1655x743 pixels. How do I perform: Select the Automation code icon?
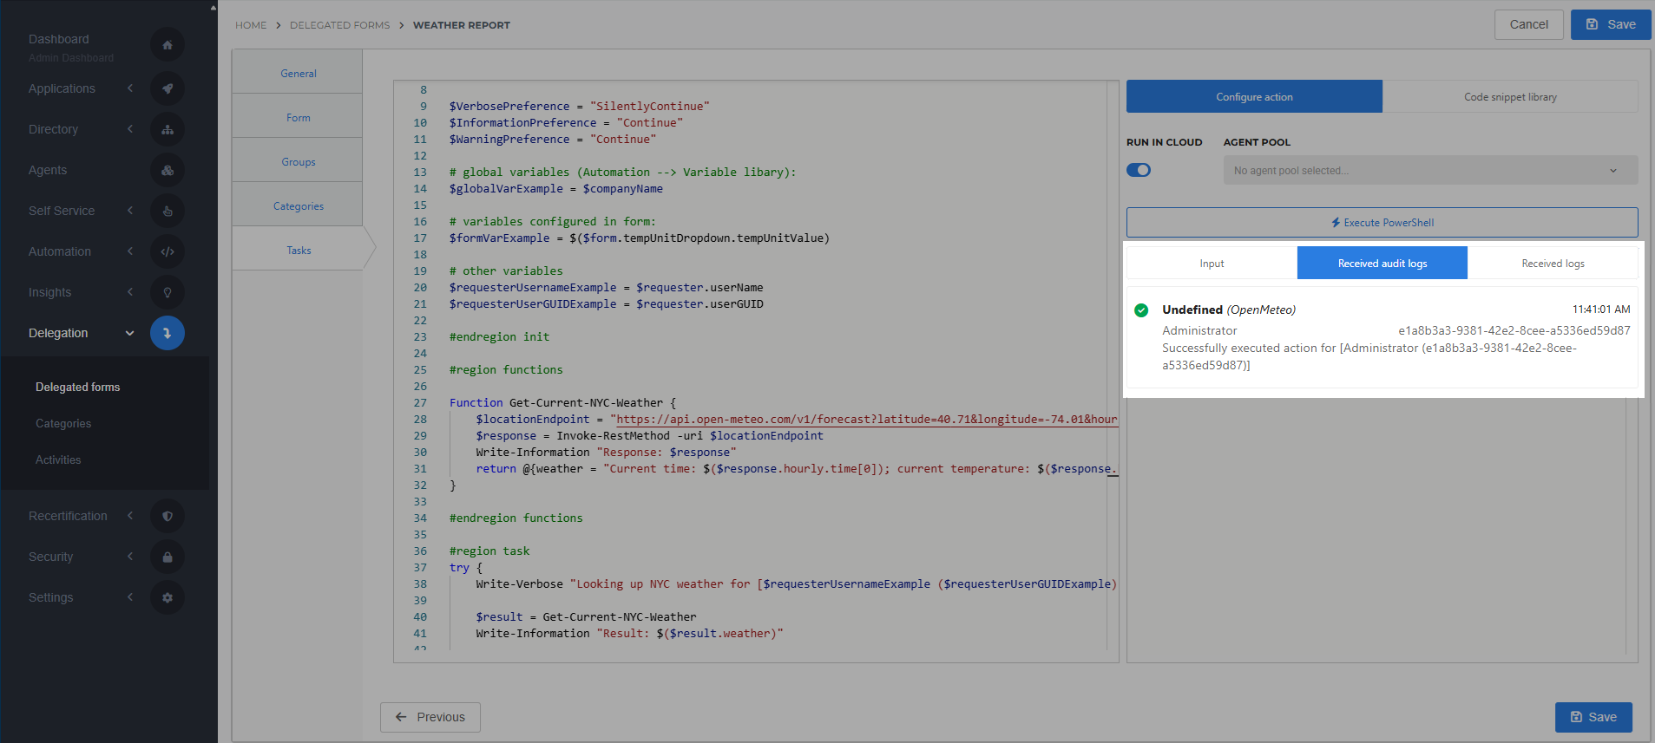pos(167,251)
